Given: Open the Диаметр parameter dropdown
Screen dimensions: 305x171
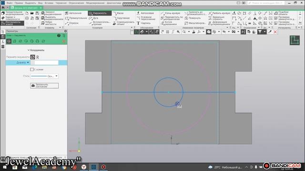Looking at the screenshot, I should tap(28, 62).
